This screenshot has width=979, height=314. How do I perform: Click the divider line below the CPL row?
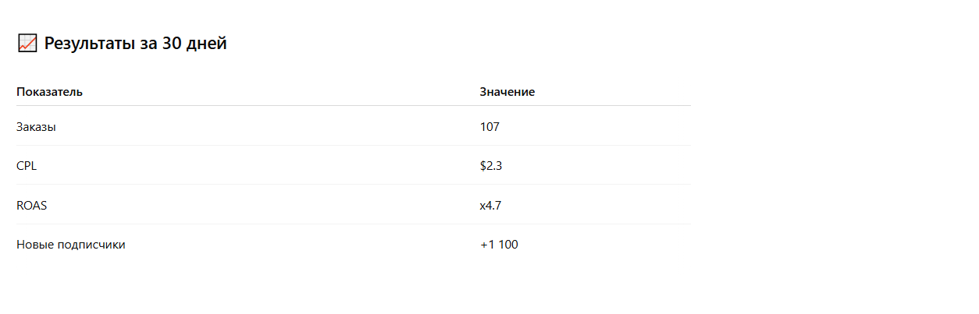[x=353, y=185]
